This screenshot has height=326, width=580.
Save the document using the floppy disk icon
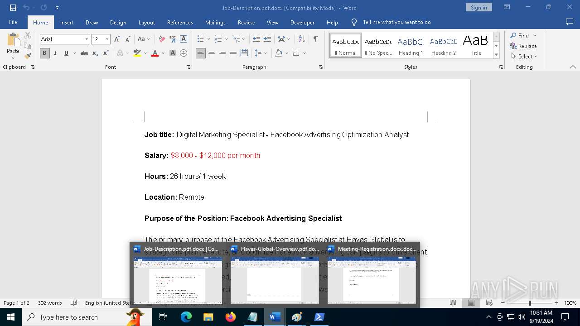13,8
